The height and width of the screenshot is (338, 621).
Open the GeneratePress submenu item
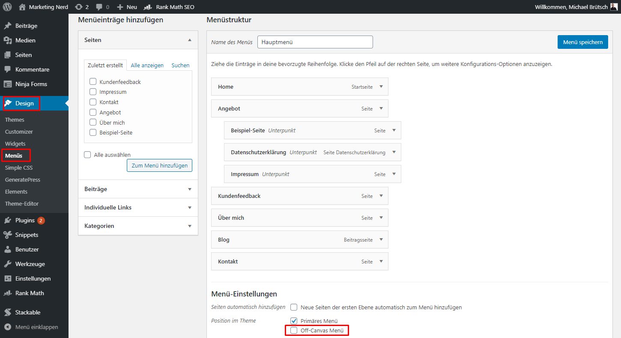23,179
